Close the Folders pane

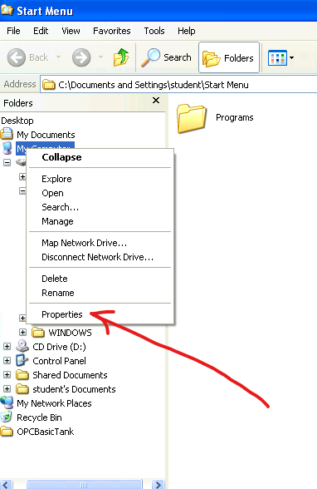point(156,101)
